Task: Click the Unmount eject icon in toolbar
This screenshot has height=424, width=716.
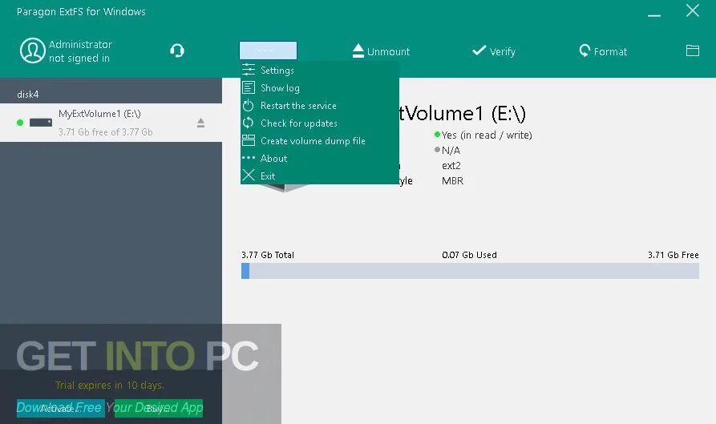Action: coord(358,50)
